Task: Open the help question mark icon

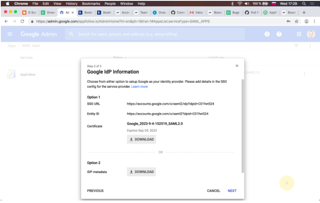Action: click(x=279, y=34)
